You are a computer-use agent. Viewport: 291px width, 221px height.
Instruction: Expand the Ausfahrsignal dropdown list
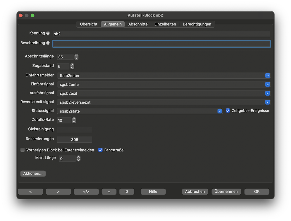tap(267, 93)
